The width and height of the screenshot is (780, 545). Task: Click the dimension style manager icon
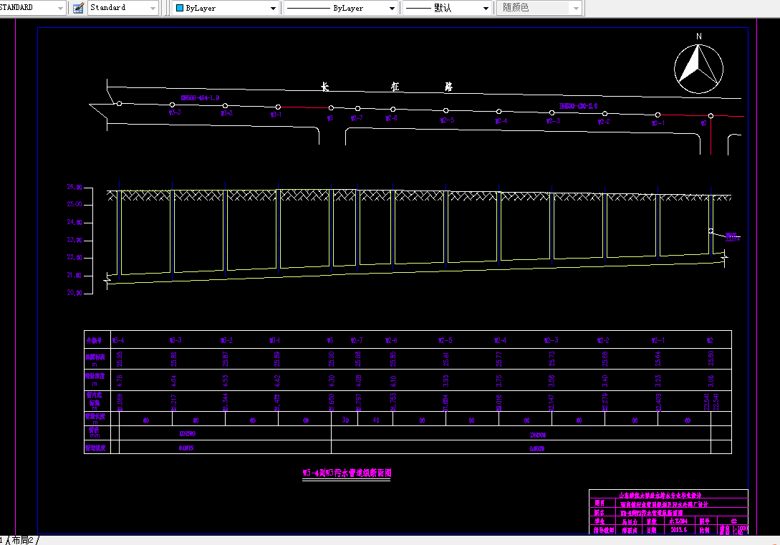click(78, 8)
